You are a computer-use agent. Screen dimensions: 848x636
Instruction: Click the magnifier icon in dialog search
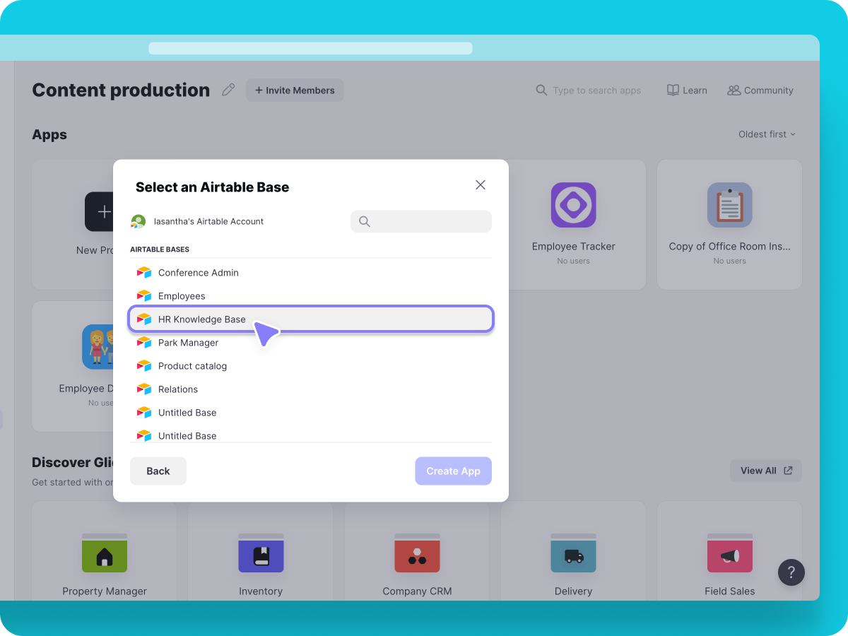tap(365, 221)
